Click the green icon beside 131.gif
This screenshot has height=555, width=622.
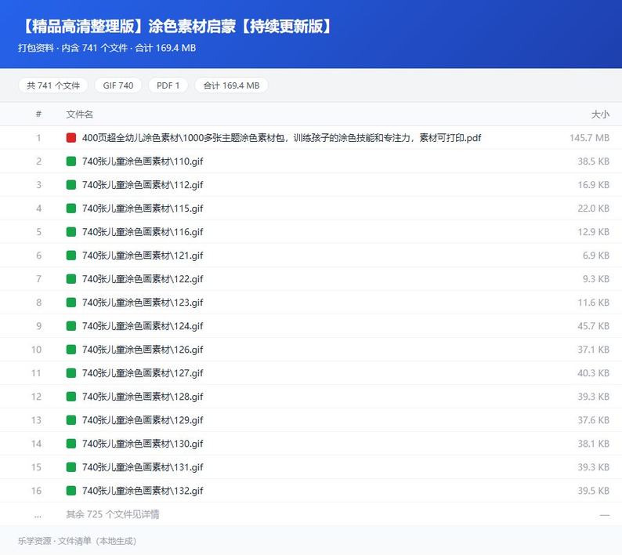(x=71, y=467)
